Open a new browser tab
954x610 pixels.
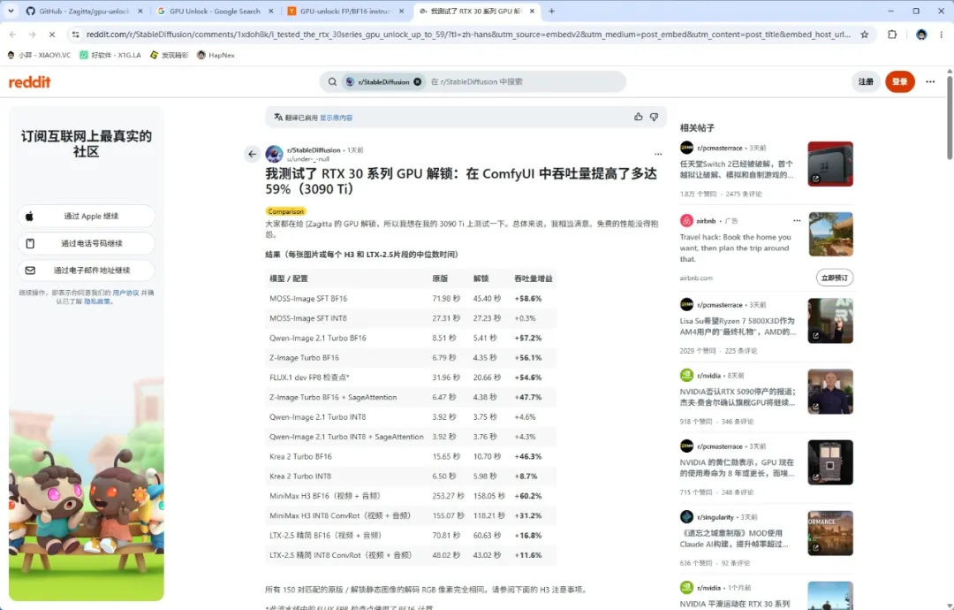point(552,11)
